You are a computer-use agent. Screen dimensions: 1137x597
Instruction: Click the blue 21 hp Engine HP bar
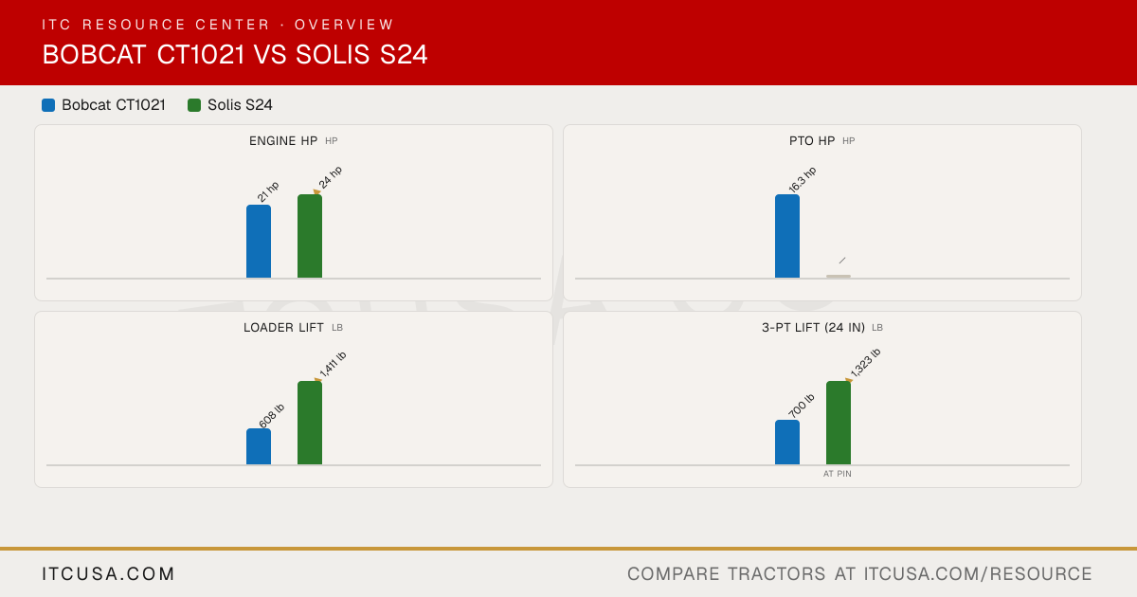click(x=259, y=242)
